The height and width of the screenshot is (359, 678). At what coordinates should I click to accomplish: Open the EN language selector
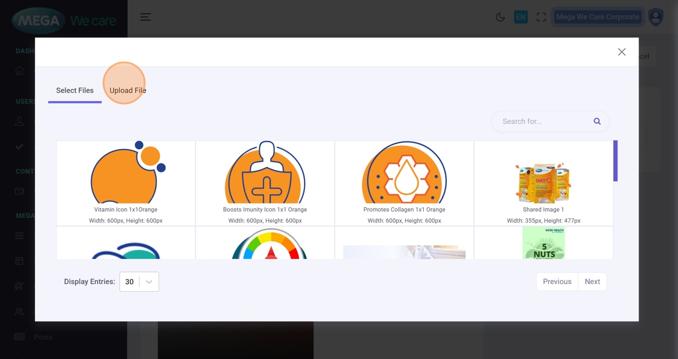tap(521, 17)
